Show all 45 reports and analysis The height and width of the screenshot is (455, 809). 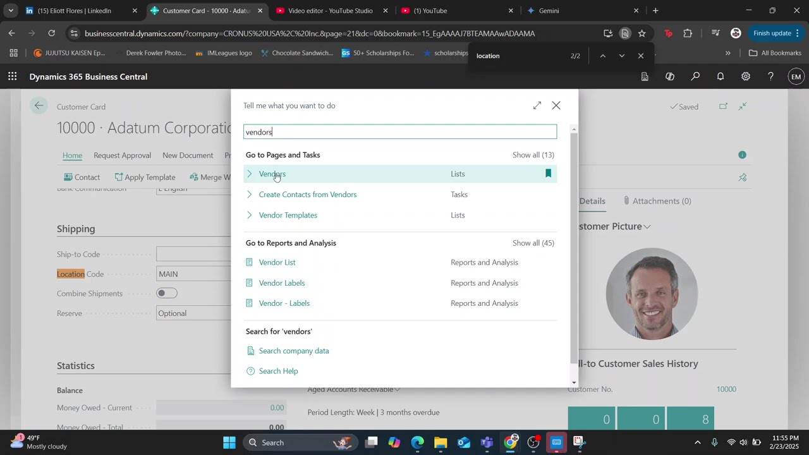click(x=533, y=243)
